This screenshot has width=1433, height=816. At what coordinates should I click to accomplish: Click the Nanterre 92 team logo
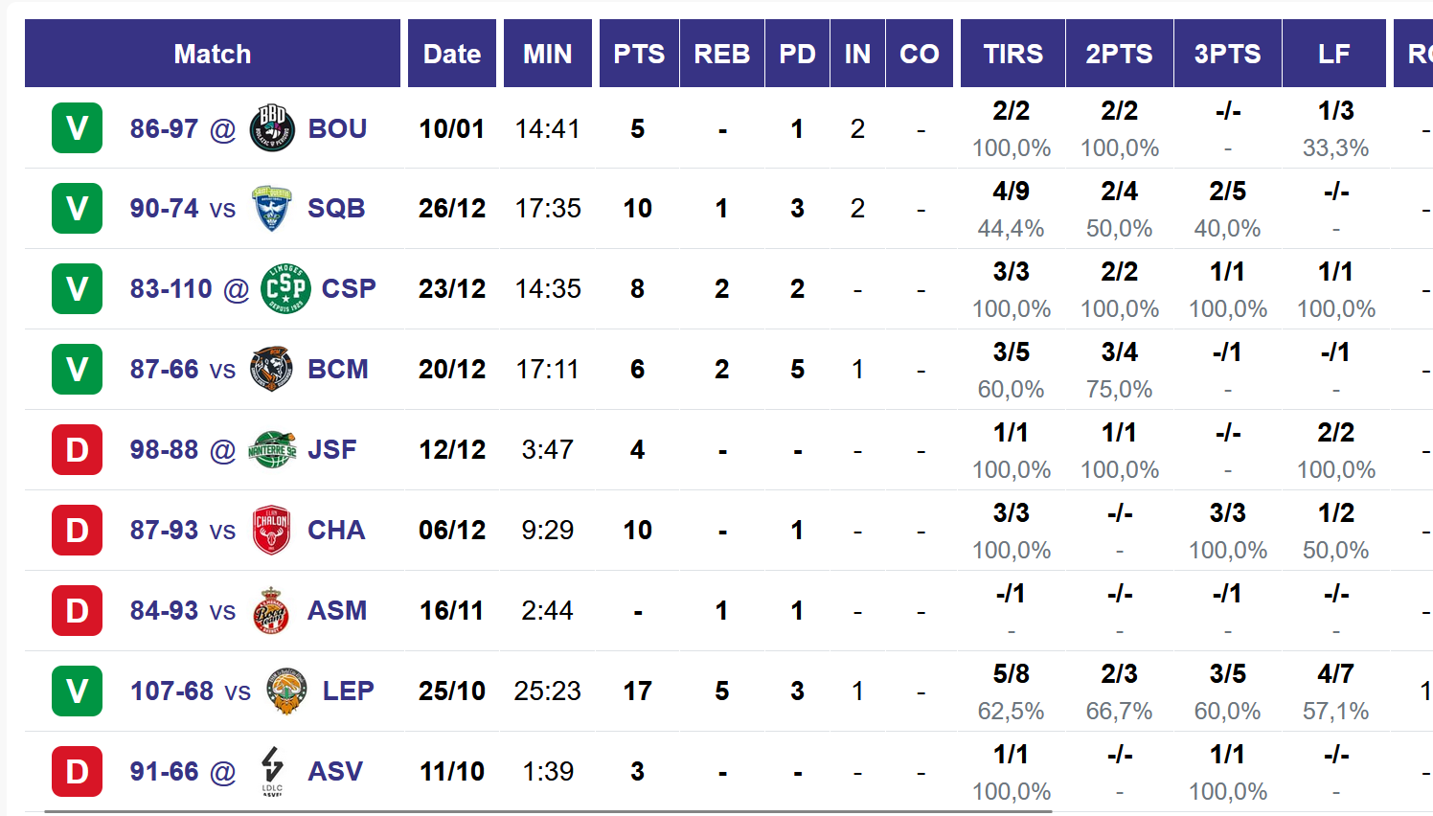(x=271, y=449)
